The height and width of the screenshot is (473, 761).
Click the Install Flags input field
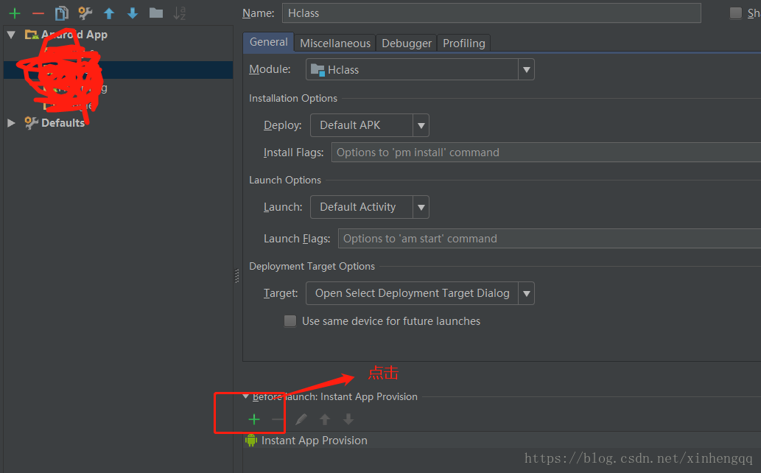(x=546, y=153)
